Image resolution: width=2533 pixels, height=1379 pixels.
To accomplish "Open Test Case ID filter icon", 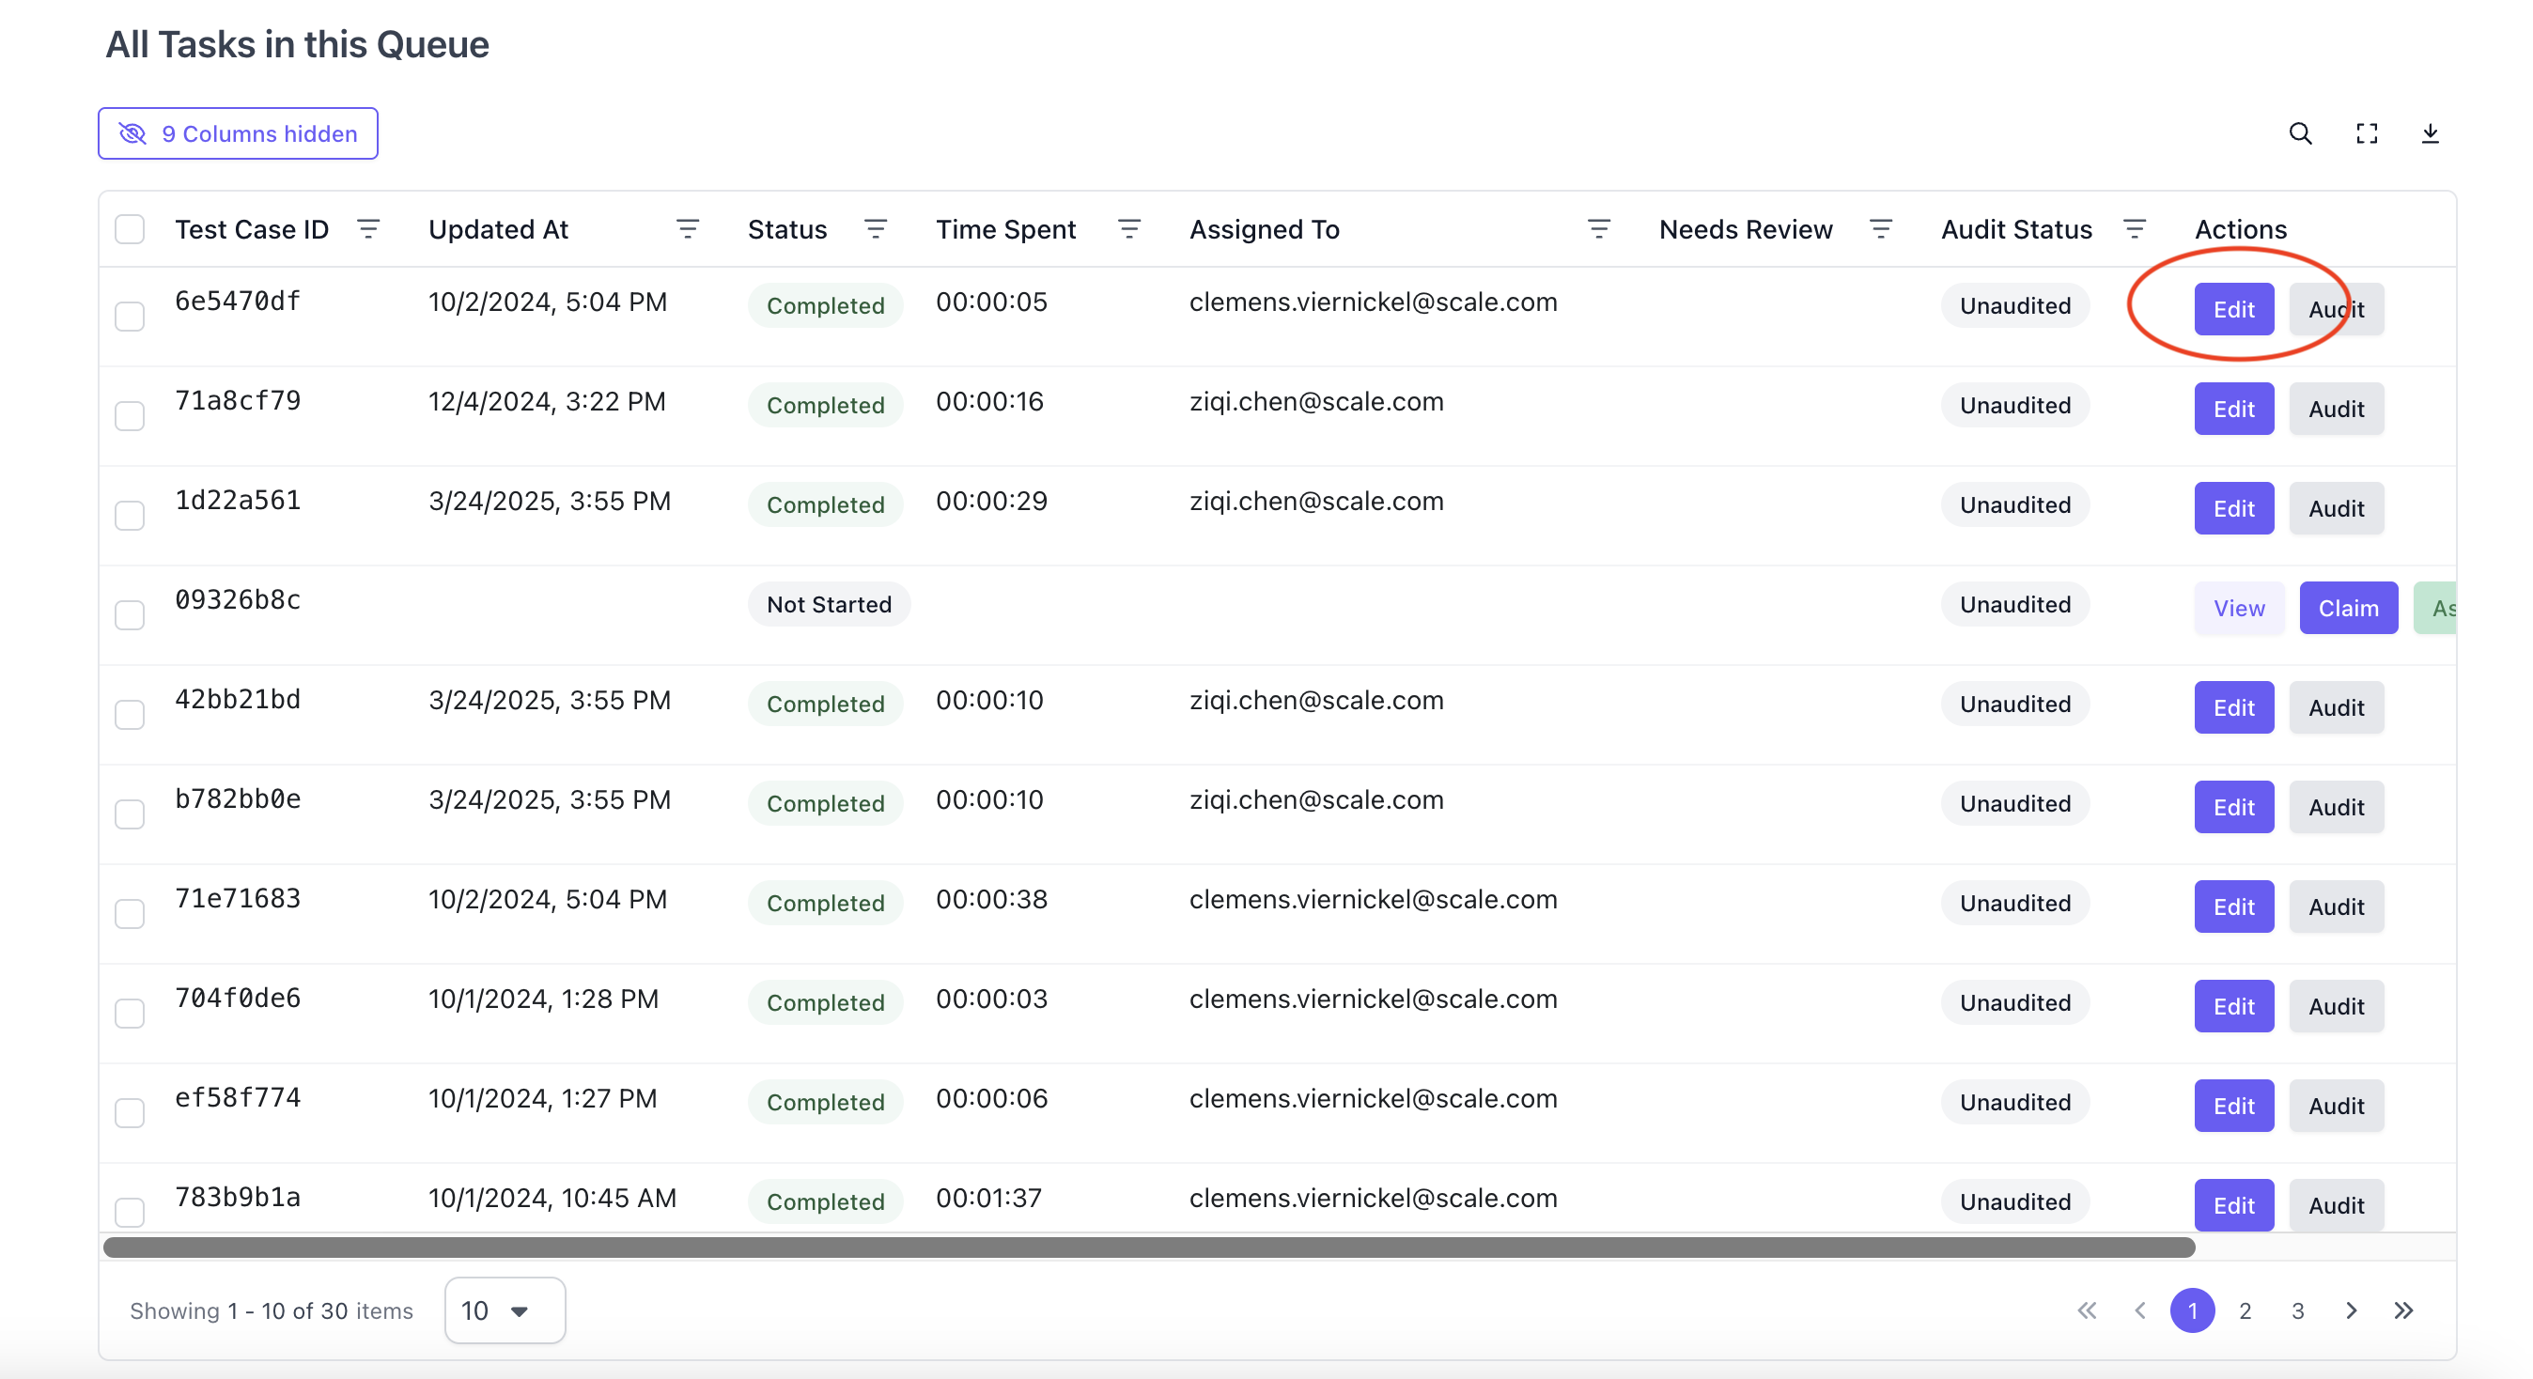I will click(x=368, y=229).
